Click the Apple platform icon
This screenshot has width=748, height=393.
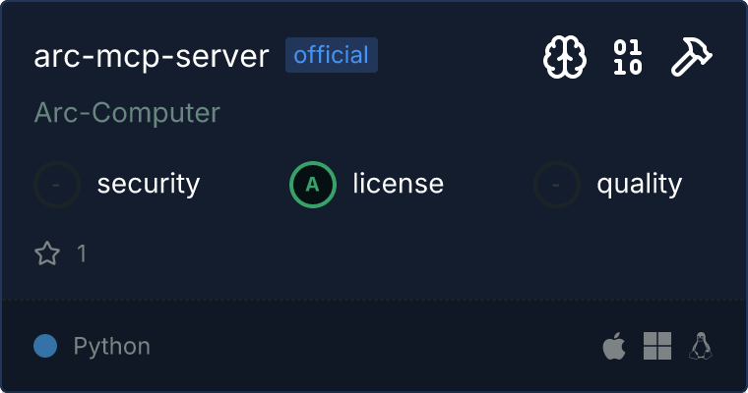click(614, 346)
